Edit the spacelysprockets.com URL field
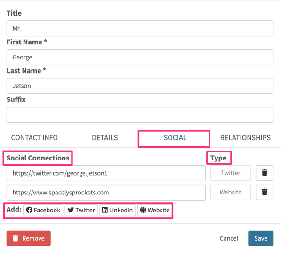 click(106, 193)
